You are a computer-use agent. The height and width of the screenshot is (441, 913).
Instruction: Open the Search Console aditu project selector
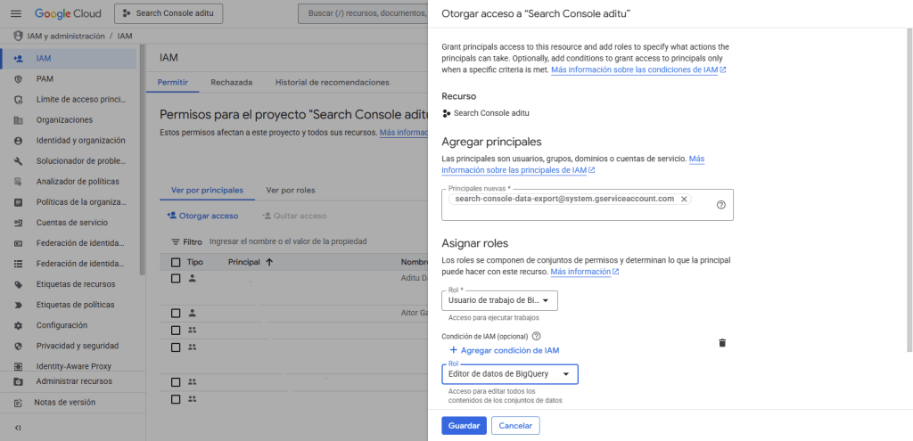pos(169,13)
